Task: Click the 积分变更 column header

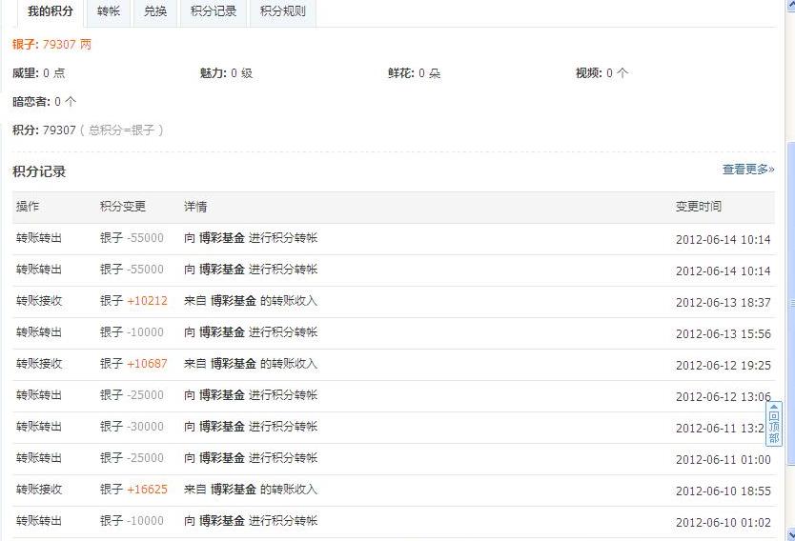Action: [x=123, y=207]
